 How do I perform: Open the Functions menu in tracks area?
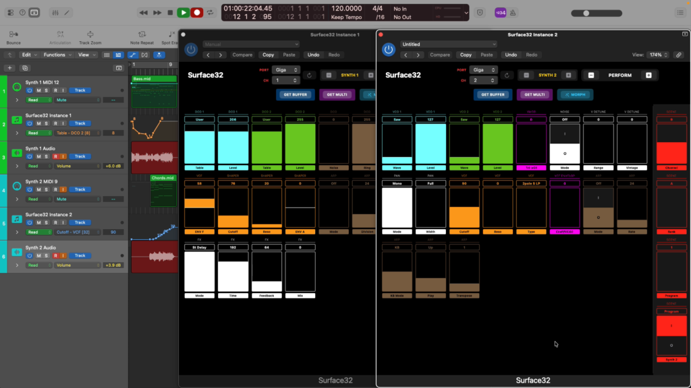57,55
